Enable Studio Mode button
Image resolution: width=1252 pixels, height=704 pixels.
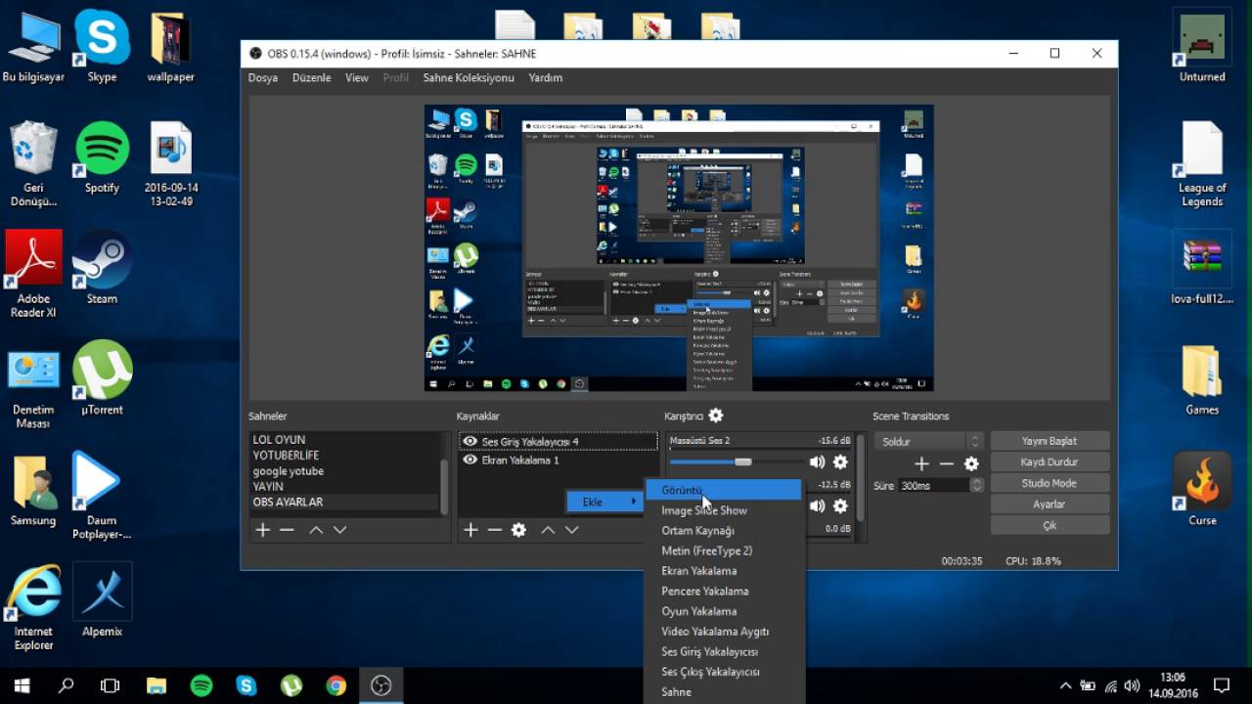click(1050, 483)
